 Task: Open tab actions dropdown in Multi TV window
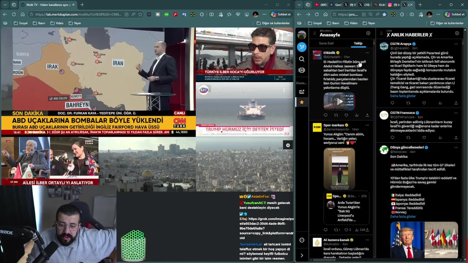click(5, 5)
